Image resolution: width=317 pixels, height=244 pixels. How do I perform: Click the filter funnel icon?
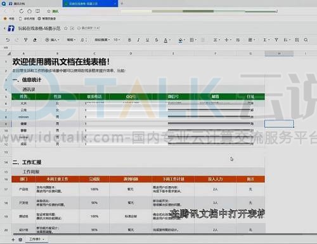[x=276, y=40]
